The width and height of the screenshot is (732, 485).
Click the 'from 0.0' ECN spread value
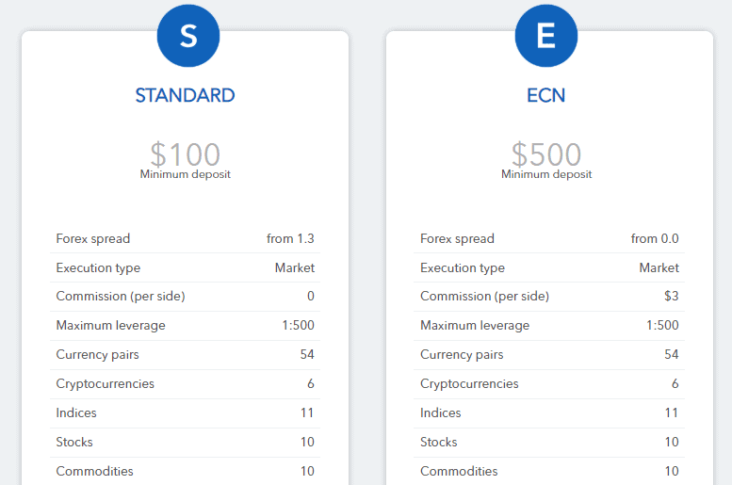[x=655, y=238]
